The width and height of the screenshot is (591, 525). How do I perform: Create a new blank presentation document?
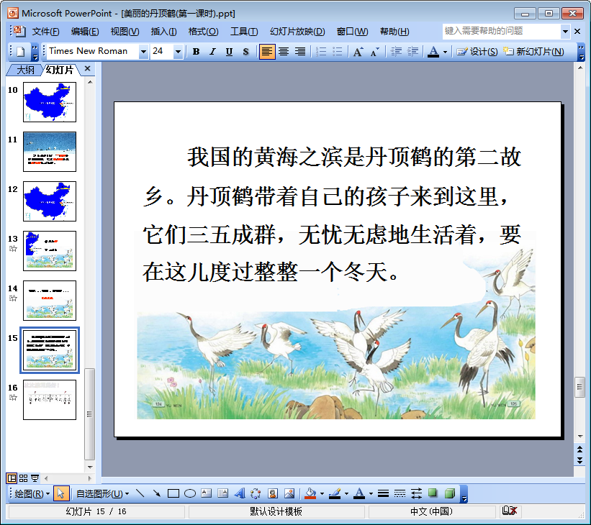[x=20, y=52]
